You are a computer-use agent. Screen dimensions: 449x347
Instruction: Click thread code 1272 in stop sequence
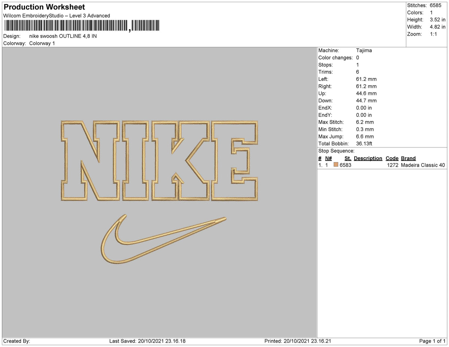393,165
